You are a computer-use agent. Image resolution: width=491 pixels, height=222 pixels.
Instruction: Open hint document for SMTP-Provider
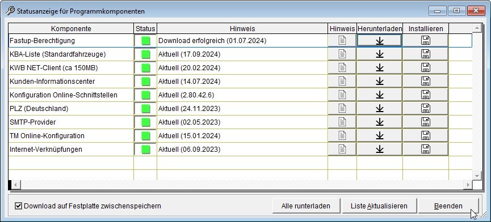point(342,122)
